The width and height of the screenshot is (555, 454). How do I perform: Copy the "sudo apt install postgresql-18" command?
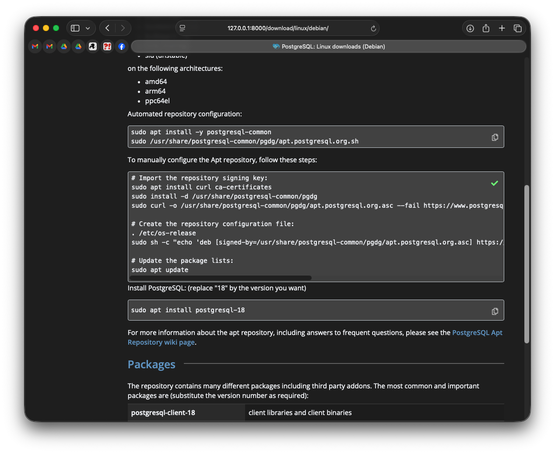495,311
